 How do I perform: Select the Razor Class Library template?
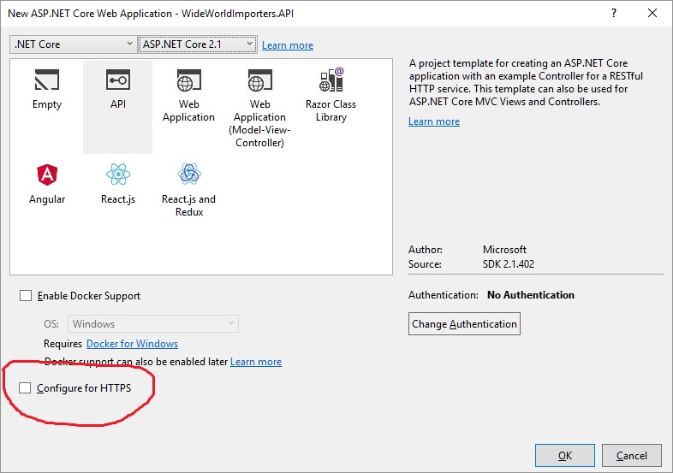[331, 81]
